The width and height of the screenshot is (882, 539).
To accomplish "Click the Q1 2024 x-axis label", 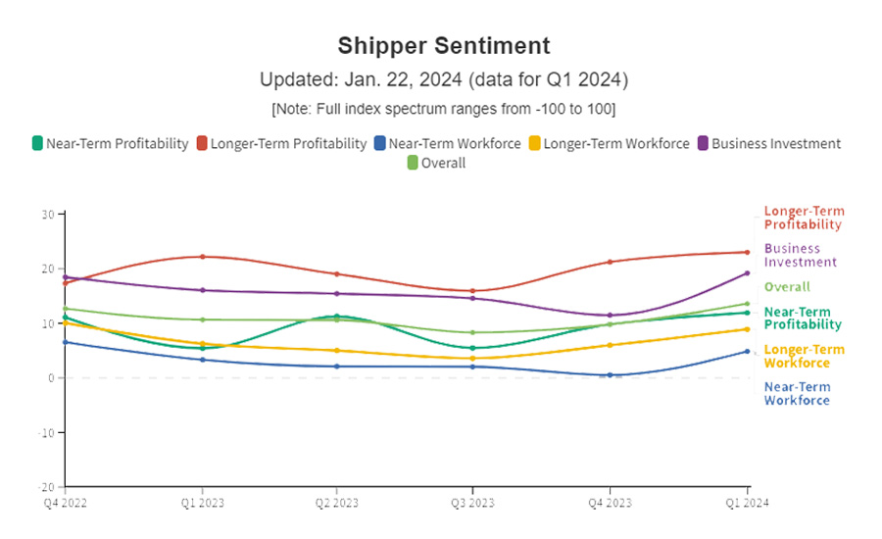I will tap(747, 504).
